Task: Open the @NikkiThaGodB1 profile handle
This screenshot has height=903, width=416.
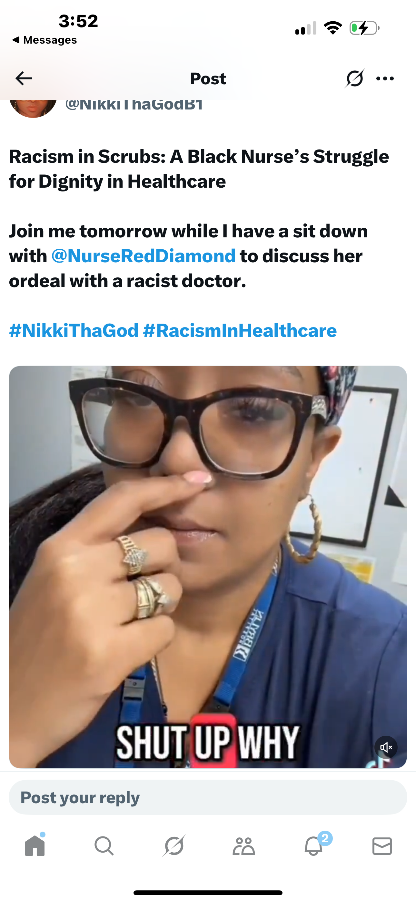Action: pos(134,104)
